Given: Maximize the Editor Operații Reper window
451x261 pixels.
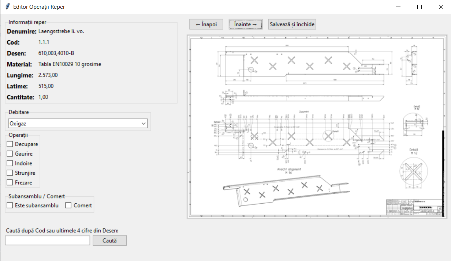Looking at the screenshot, I should (420, 7).
